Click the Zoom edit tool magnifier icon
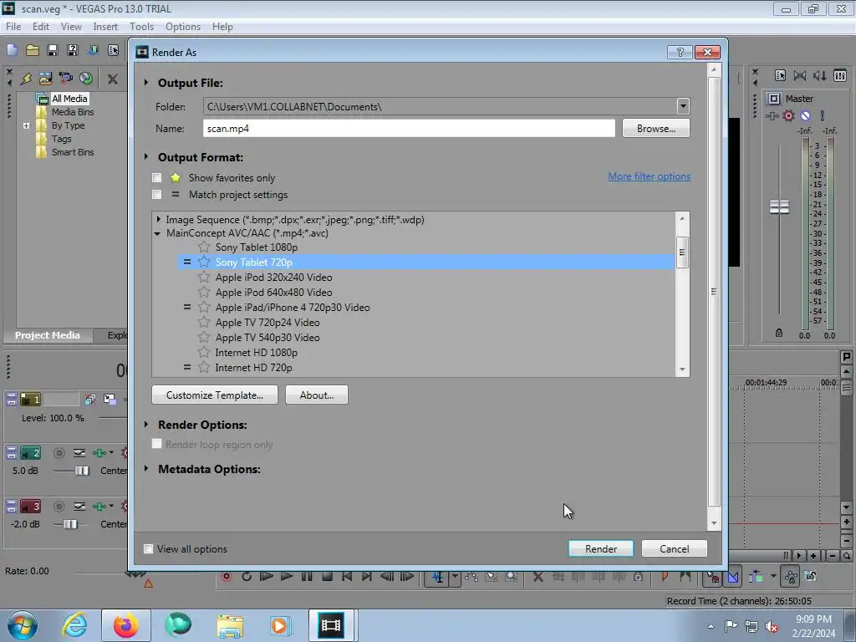The image size is (856, 642). point(511,577)
